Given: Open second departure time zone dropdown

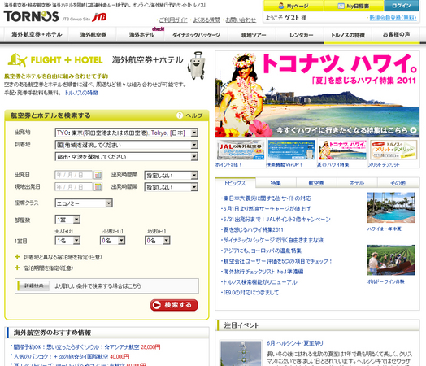Looking at the screenshot, I should pos(172,187).
